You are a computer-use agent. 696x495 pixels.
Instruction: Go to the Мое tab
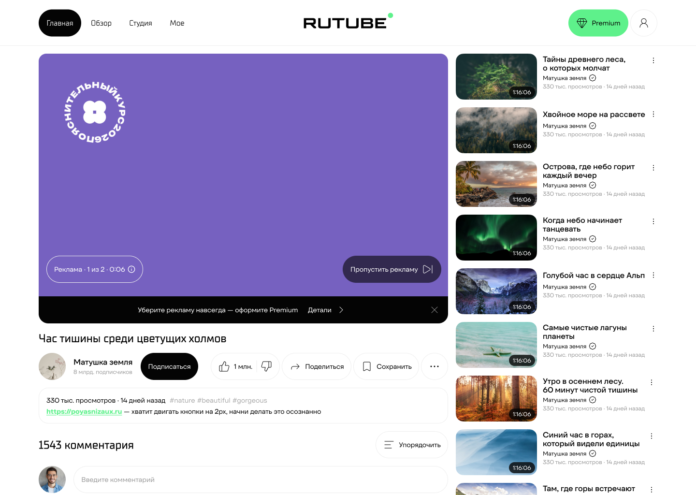pyautogui.click(x=177, y=23)
